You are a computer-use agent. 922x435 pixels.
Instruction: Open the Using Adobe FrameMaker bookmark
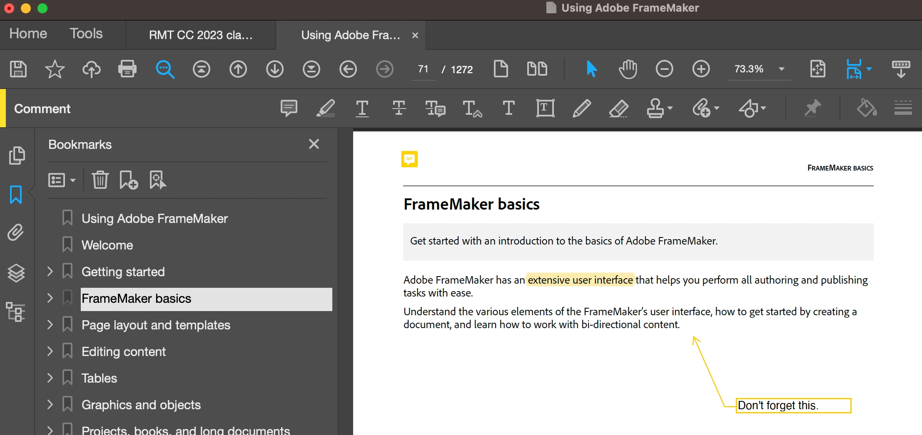[x=154, y=218]
